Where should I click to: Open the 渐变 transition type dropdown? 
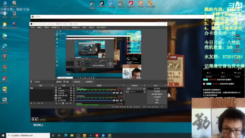pyautogui.click(x=134, y=89)
